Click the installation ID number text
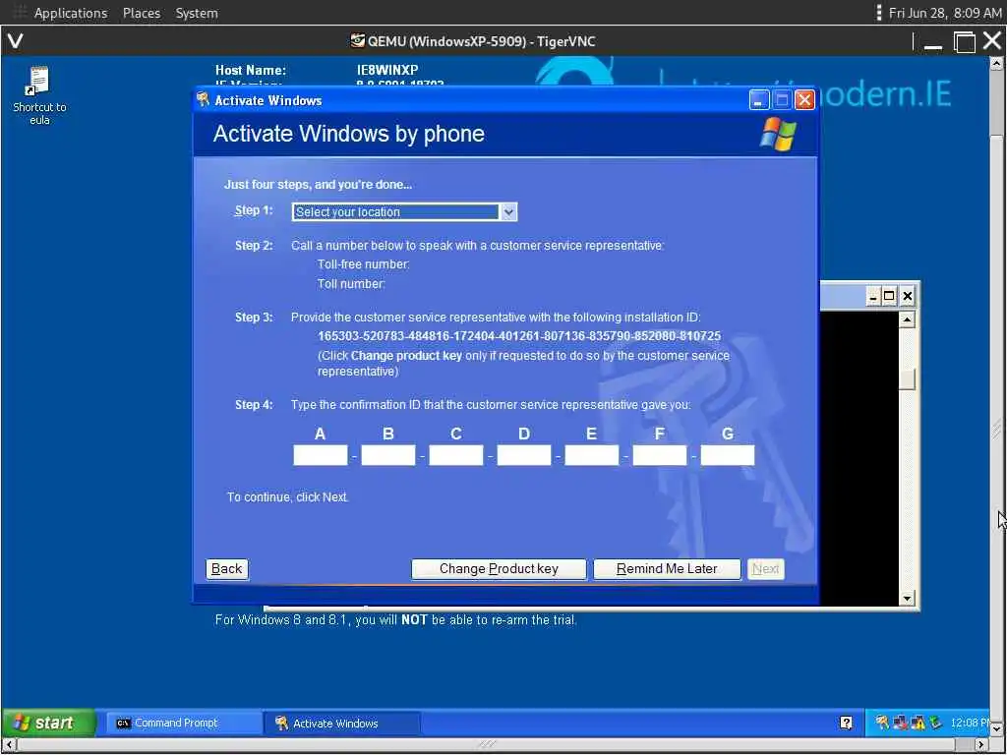 tap(519, 336)
